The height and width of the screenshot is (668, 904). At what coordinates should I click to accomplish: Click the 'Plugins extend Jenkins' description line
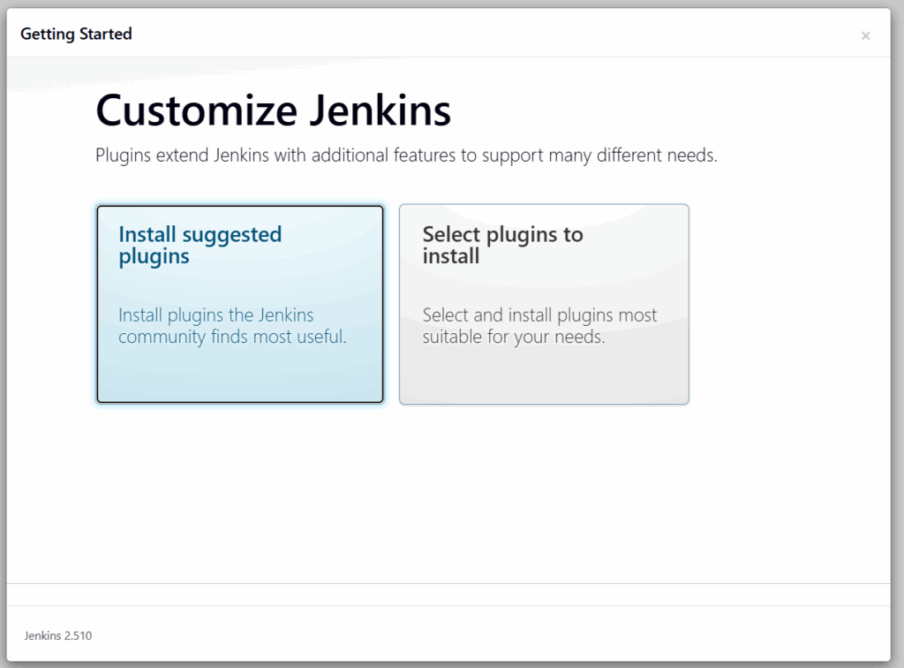(x=406, y=156)
